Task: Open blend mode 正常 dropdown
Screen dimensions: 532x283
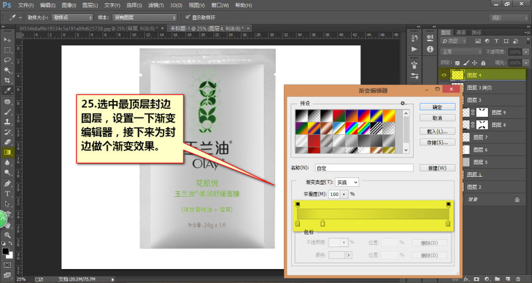Action: 462,52
